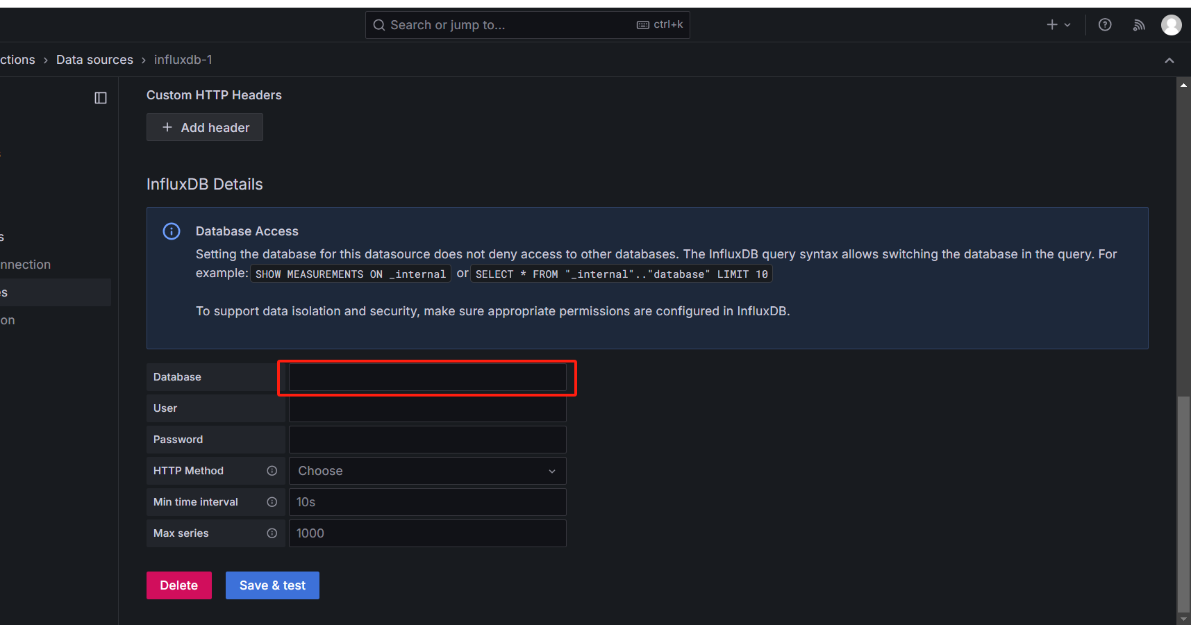The height and width of the screenshot is (625, 1191).
Task: Click the Custom HTTP Headers heading
Action: coord(214,95)
